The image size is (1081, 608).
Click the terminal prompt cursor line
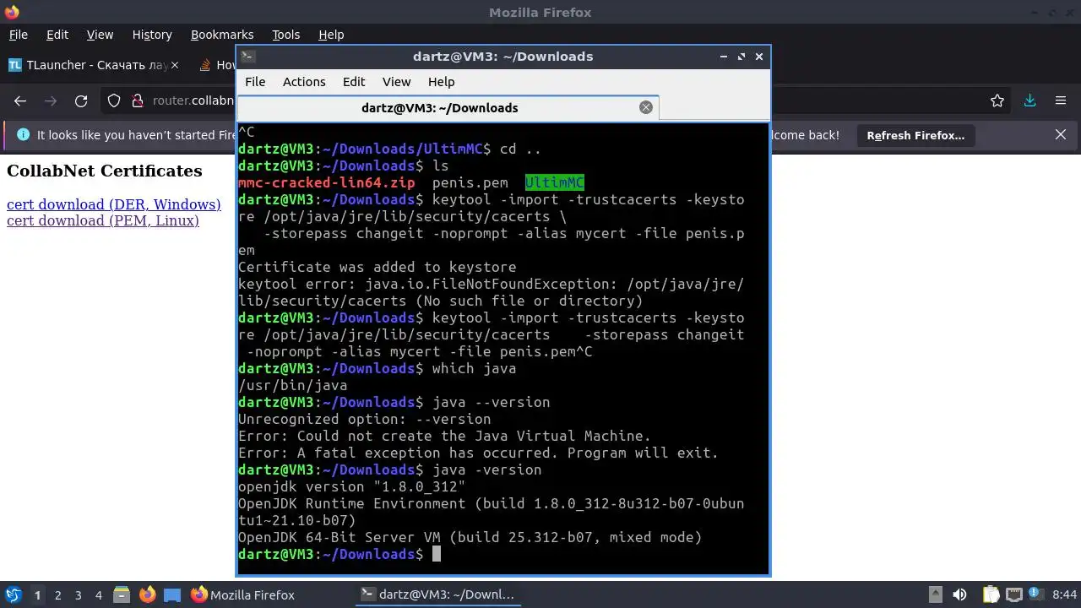click(x=340, y=554)
